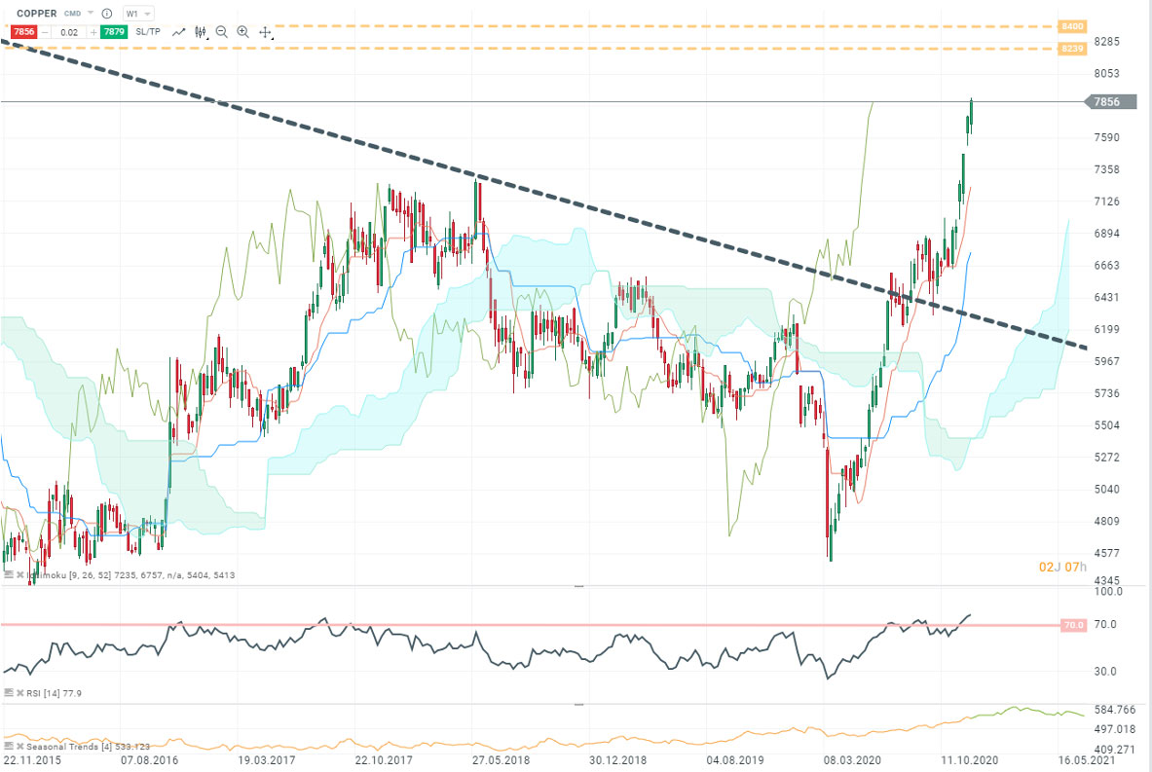Click the 27.05.2018 date axis label

coord(501,760)
